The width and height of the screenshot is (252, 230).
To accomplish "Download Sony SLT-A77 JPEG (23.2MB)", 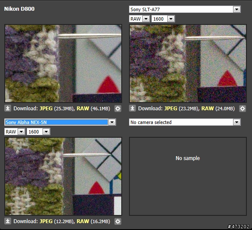I will click(x=171, y=109).
